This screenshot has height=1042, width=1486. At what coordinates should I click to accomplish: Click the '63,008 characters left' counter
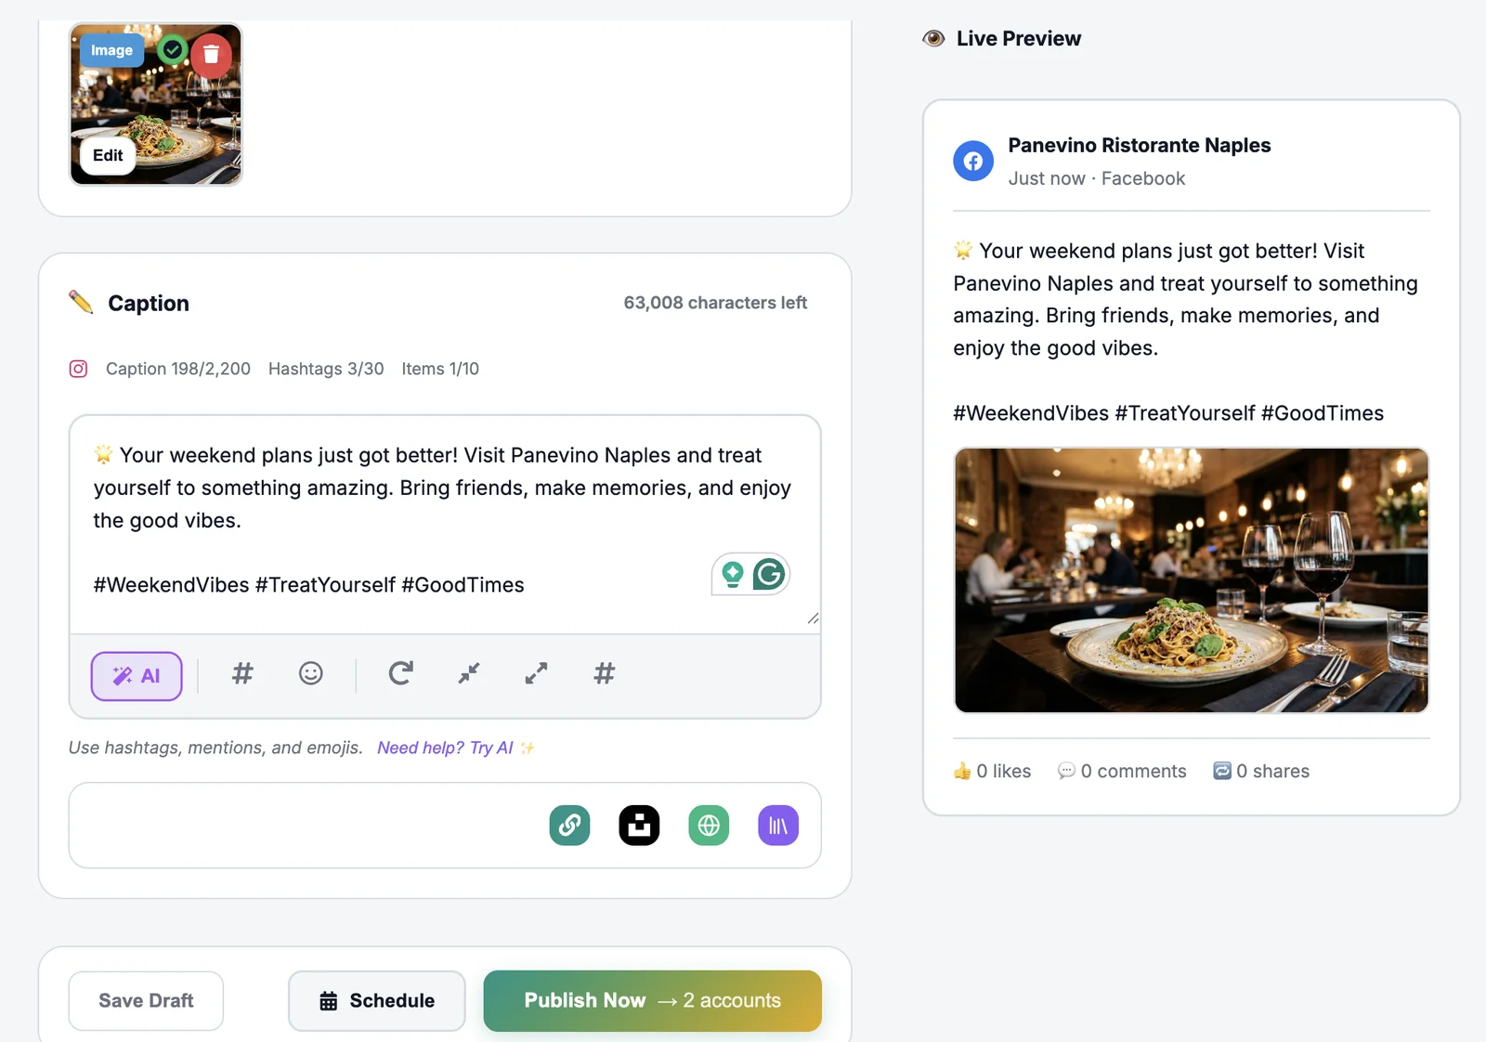[x=715, y=303]
